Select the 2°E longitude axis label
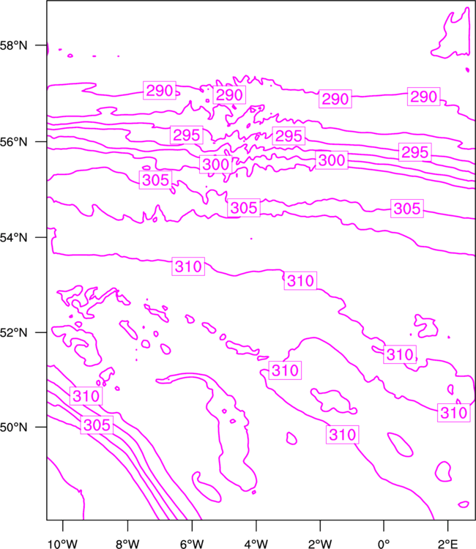 pyautogui.click(x=447, y=544)
